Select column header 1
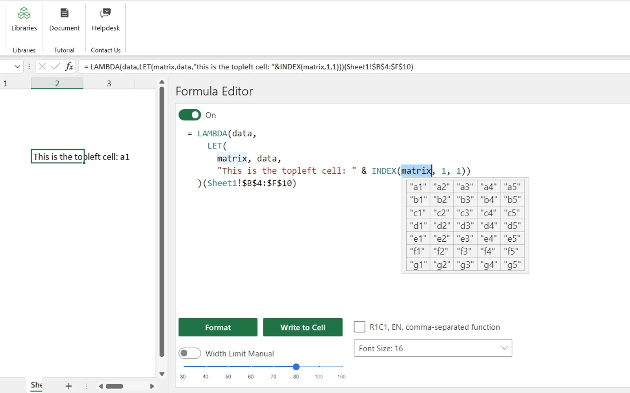Image resolution: width=630 pixels, height=393 pixels. (x=6, y=83)
